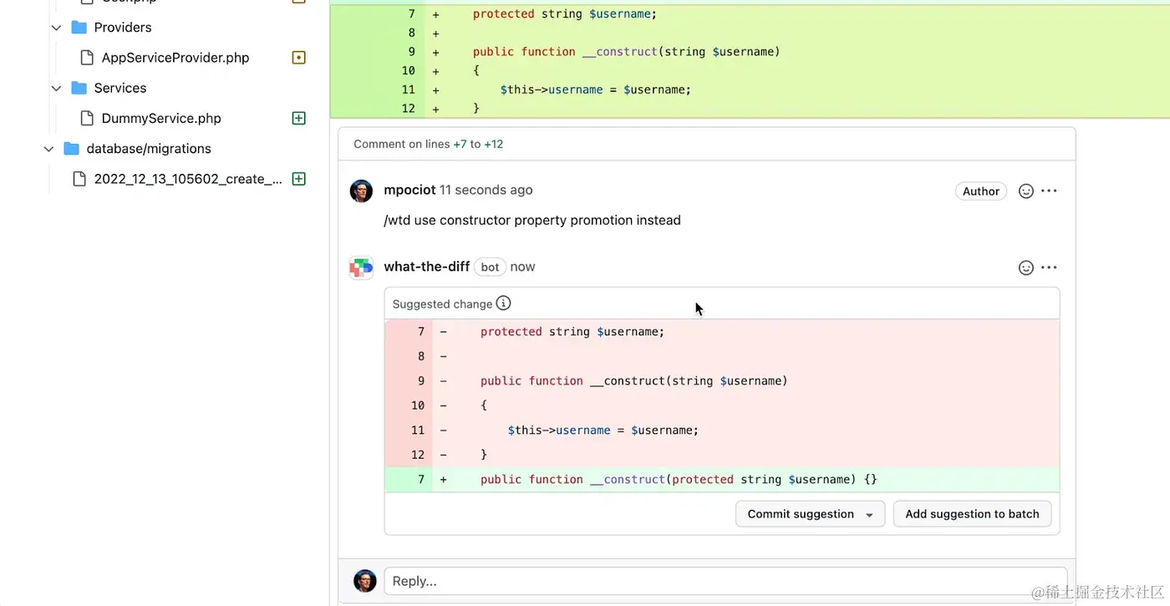The image size is (1170, 606).
Task: Open the what-the-diff bot profile link
Action: click(x=426, y=267)
